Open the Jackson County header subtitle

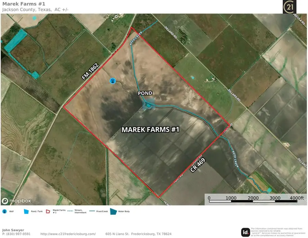coord(34,10)
